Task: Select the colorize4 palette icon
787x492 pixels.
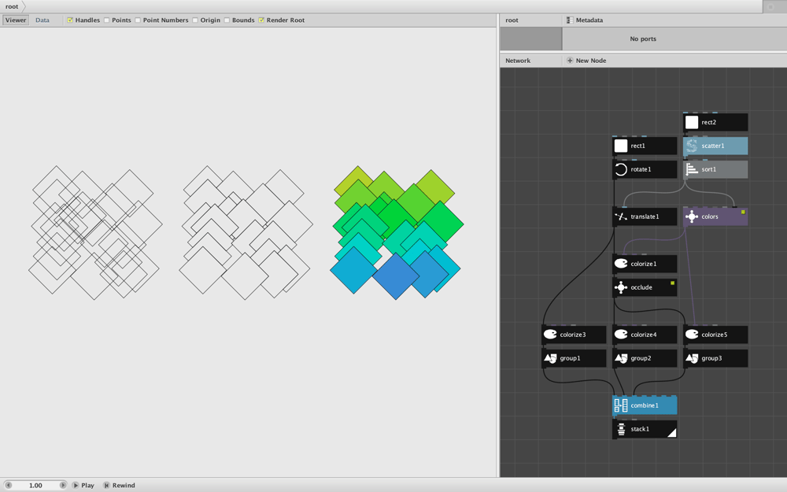Action: (x=621, y=335)
